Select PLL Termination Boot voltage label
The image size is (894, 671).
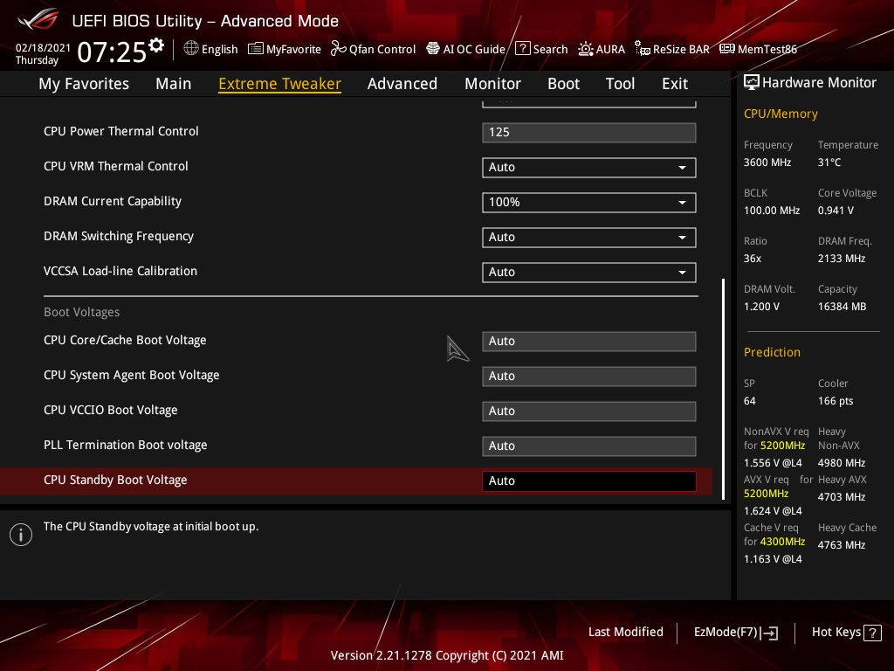pos(126,445)
